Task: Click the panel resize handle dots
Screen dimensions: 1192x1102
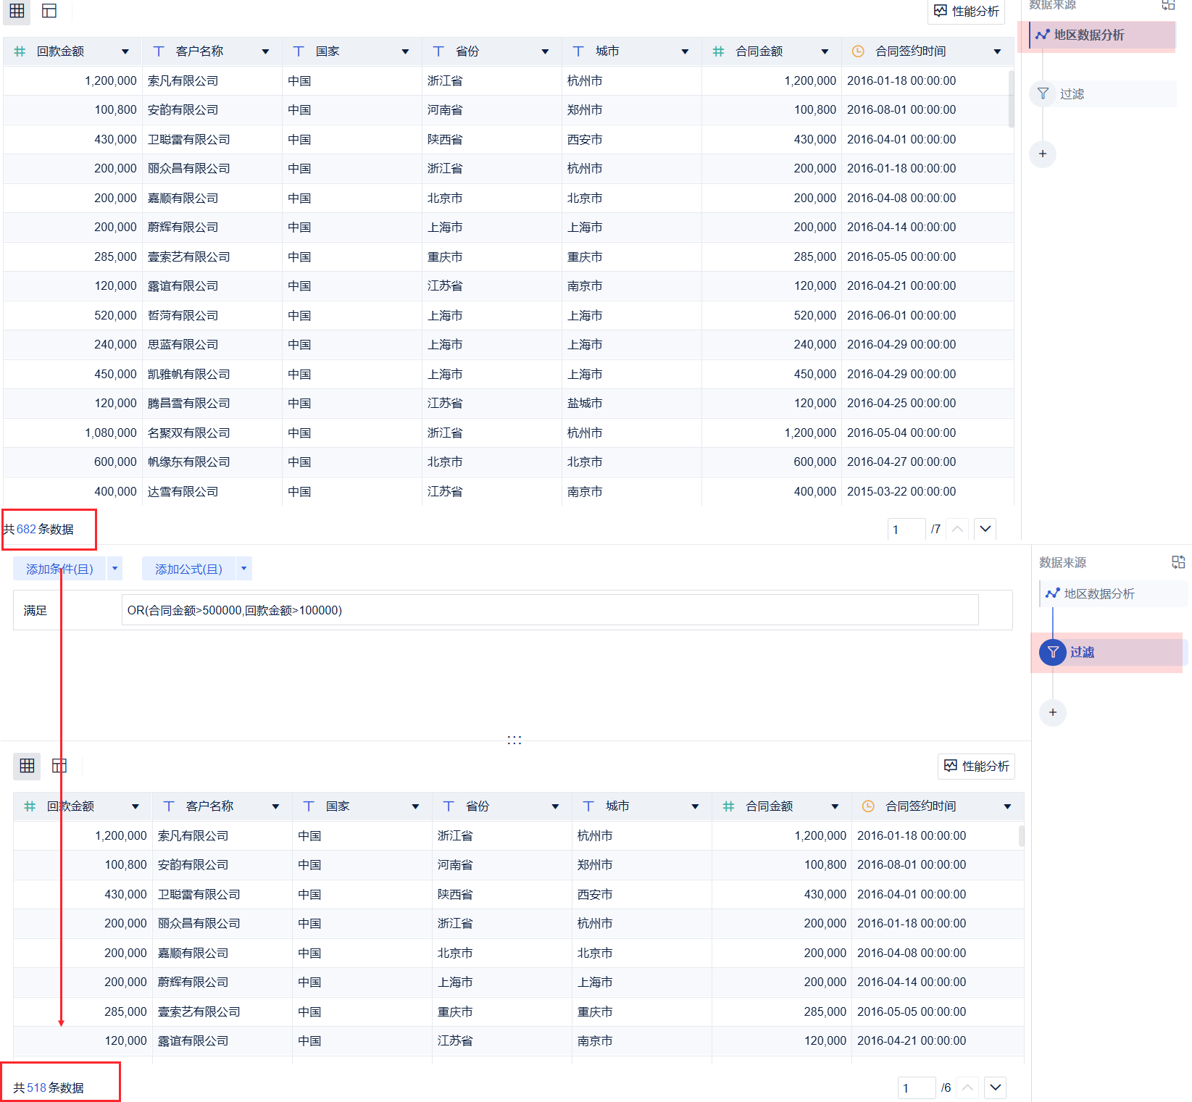Action: 514,740
